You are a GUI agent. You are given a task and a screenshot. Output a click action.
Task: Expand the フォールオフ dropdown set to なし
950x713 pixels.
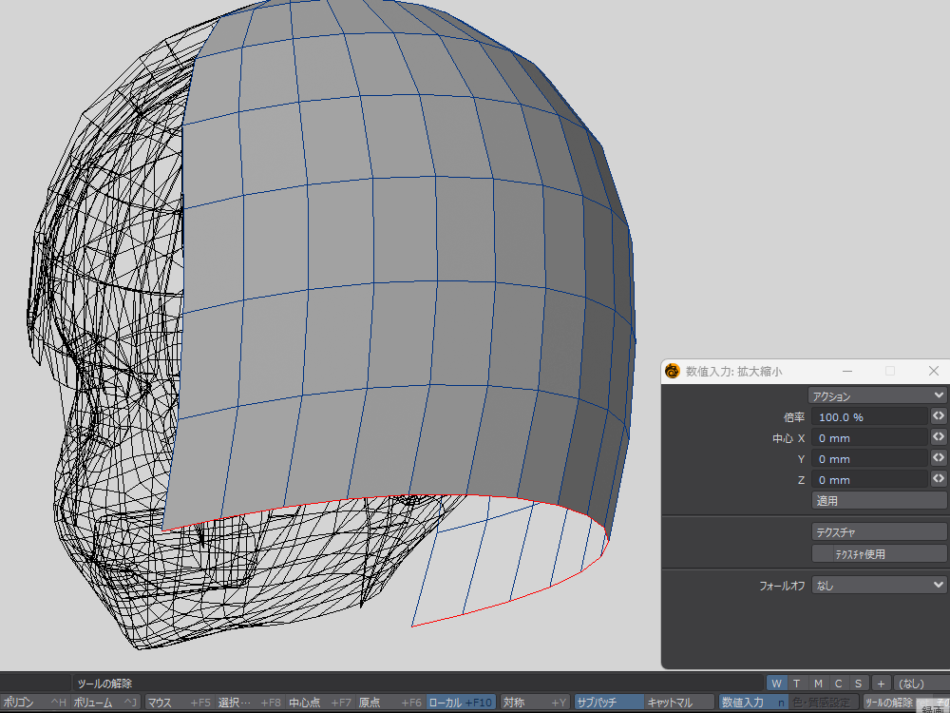point(879,586)
